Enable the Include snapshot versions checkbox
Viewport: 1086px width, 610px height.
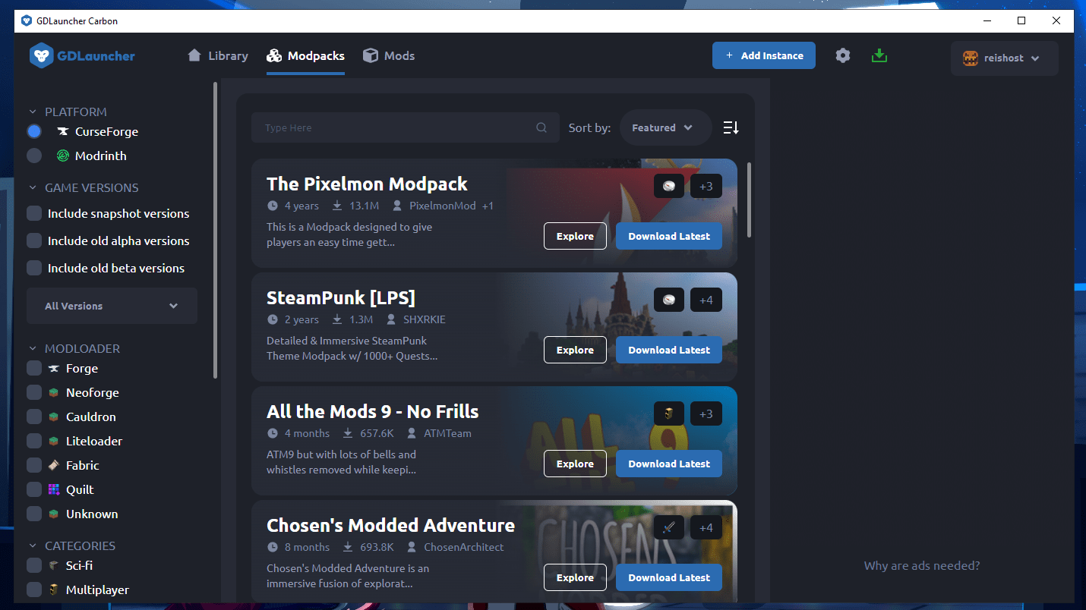33,213
